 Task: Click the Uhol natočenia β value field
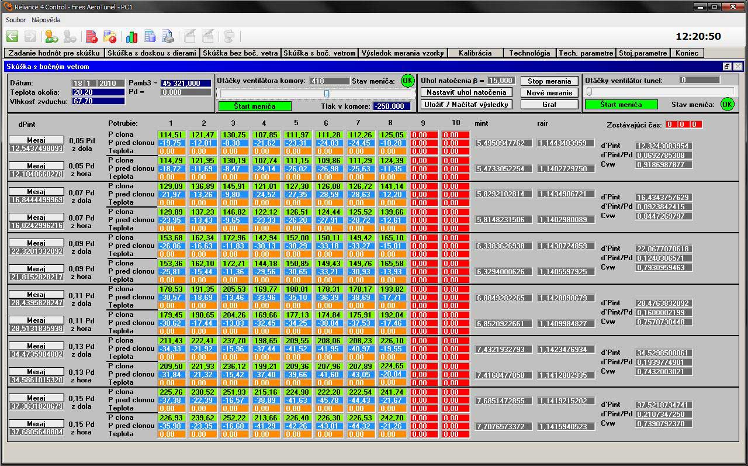[500, 81]
